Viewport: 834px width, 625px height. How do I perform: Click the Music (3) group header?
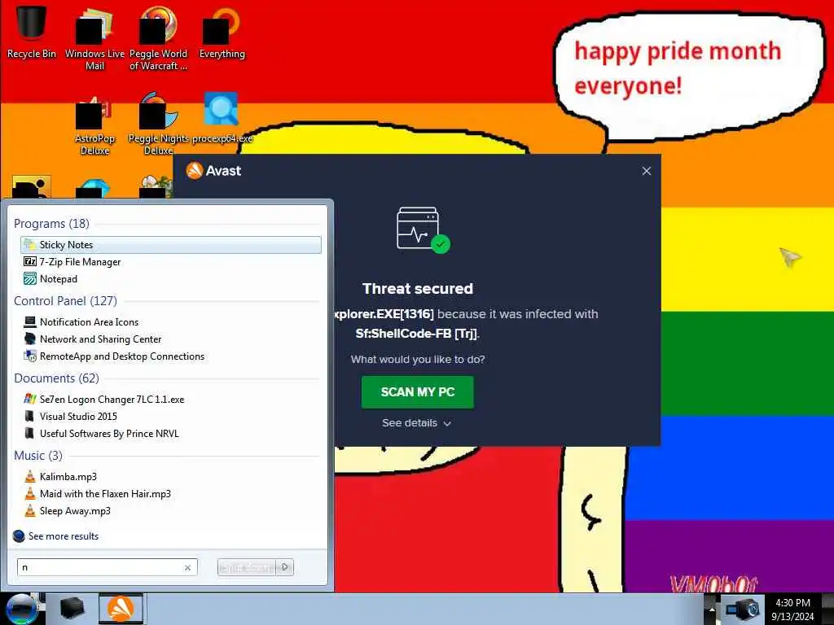point(37,456)
